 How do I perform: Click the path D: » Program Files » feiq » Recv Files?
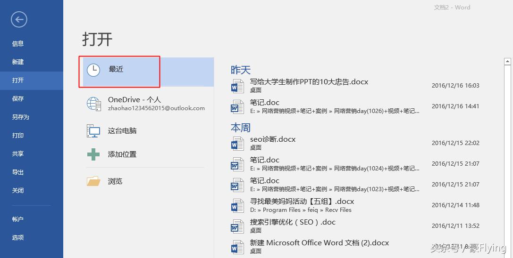301,210
